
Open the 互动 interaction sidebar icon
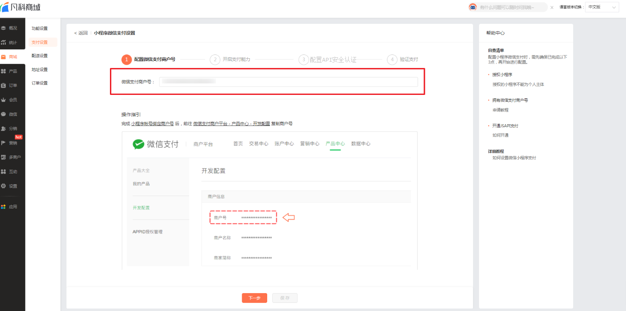point(4,171)
